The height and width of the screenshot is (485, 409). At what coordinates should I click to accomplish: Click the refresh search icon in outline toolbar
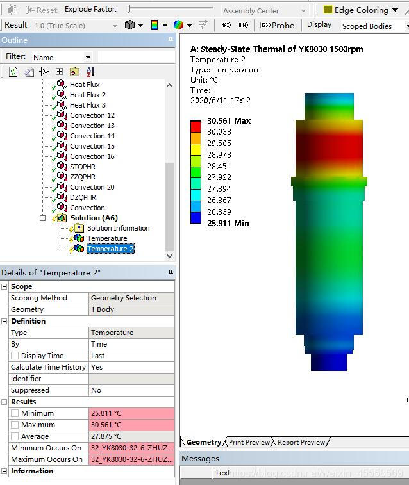[13, 72]
